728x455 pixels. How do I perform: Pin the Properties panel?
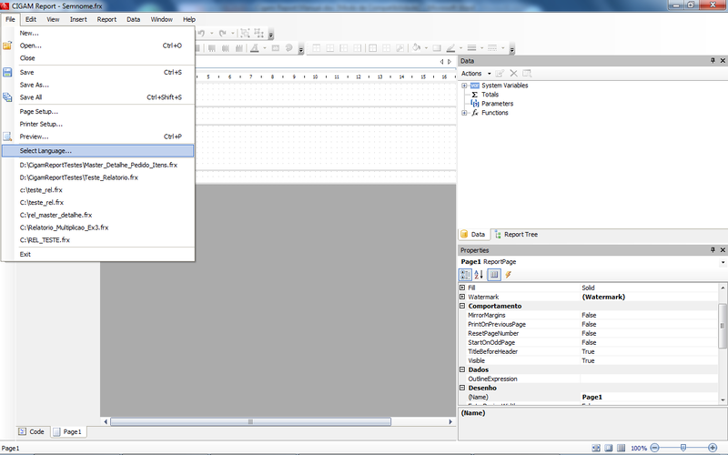713,249
